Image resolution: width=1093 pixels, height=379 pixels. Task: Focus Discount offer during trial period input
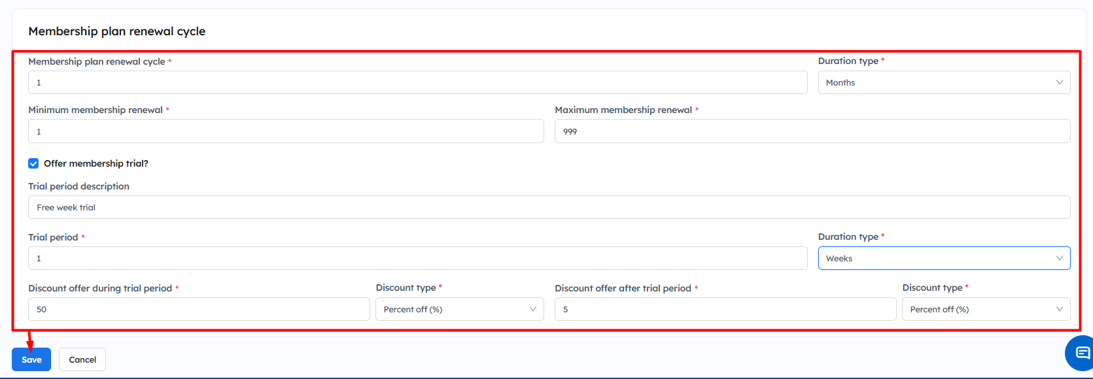[199, 309]
